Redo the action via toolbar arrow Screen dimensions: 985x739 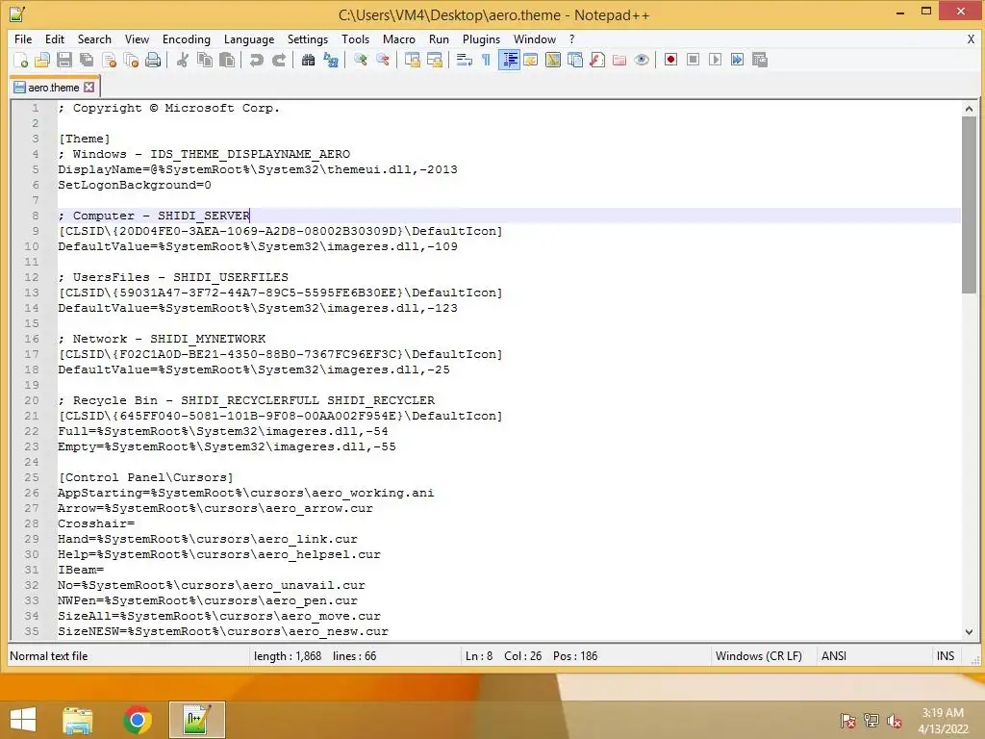(x=279, y=60)
